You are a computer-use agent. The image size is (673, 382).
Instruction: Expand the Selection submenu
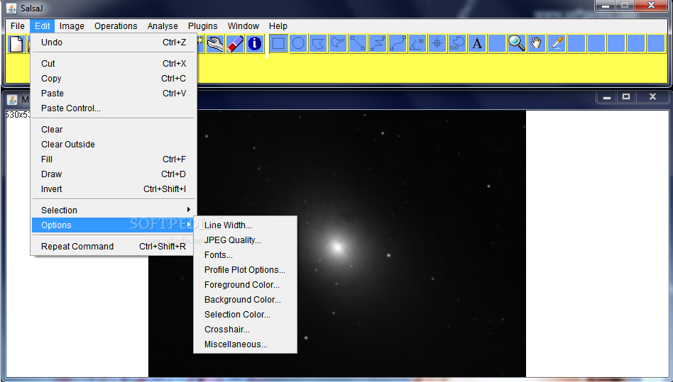(114, 210)
